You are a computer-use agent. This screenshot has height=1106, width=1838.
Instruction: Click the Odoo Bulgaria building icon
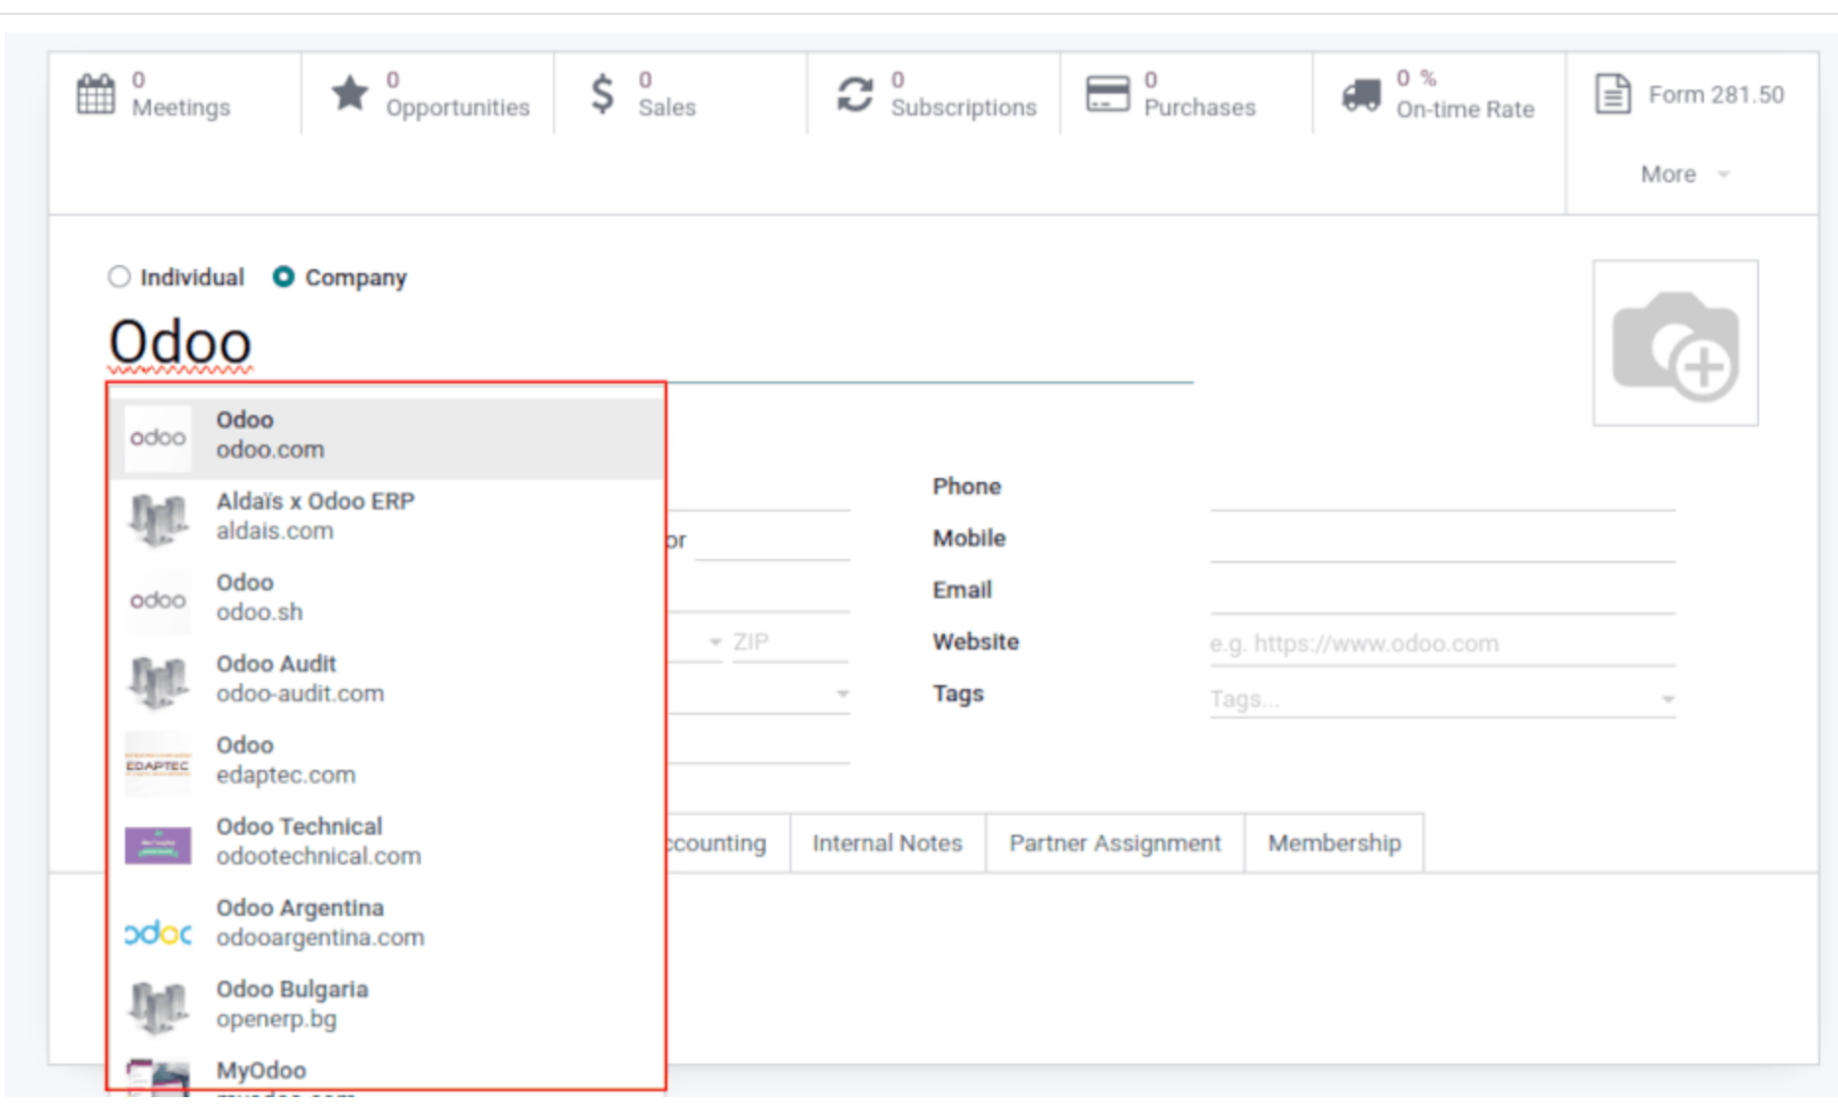(158, 1006)
